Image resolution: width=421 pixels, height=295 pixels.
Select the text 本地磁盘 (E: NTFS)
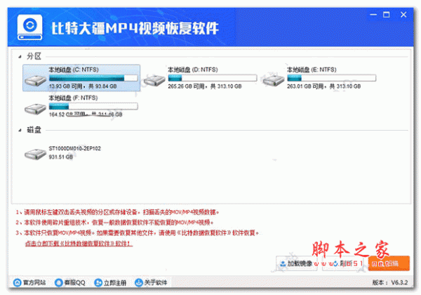click(312, 70)
